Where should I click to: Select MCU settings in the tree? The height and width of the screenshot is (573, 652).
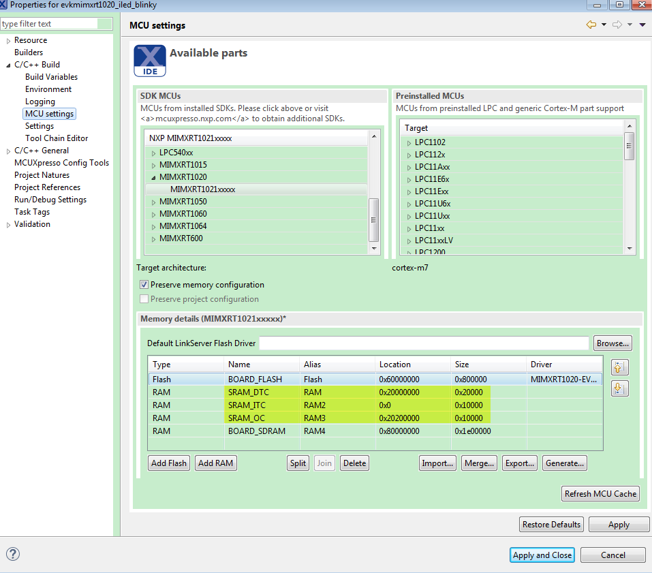click(x=49, y=114)
